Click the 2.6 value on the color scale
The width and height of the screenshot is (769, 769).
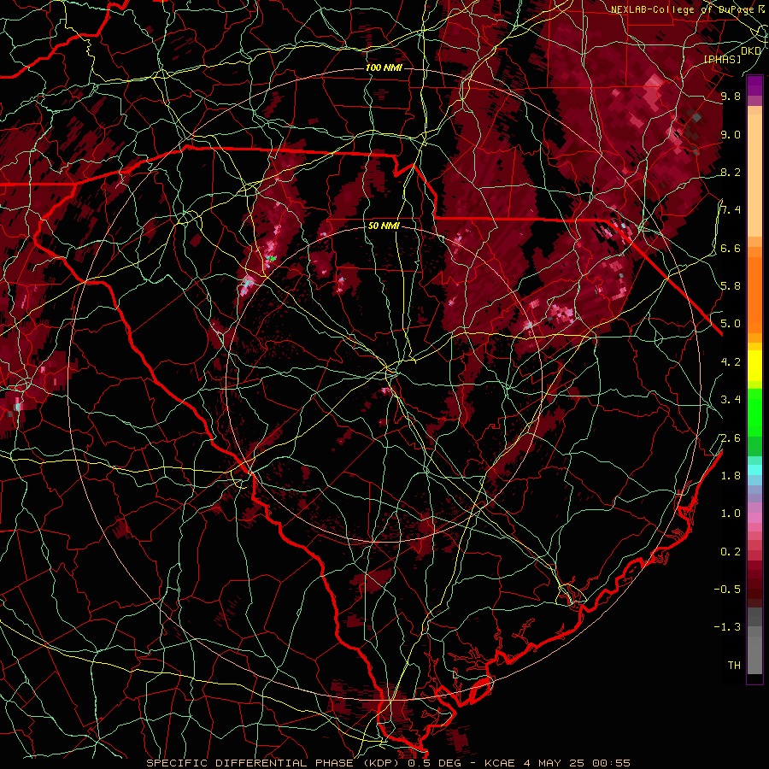(731, 438)
